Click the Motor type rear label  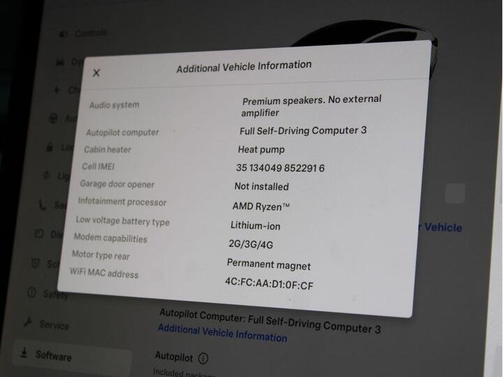pyautogui.click(x=101, y=256)
